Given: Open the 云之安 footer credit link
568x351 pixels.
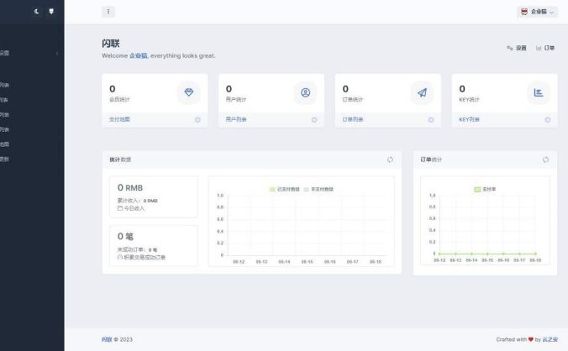Looking at the screenshot, I should 550,339.
